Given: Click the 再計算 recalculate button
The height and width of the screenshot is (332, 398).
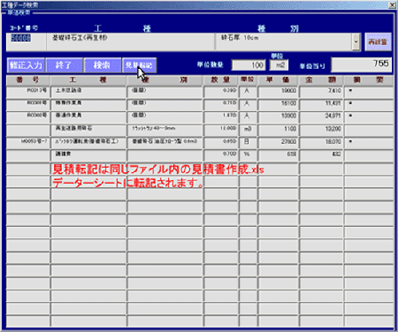Looking at the screenshot, I should tap(379, 41).
